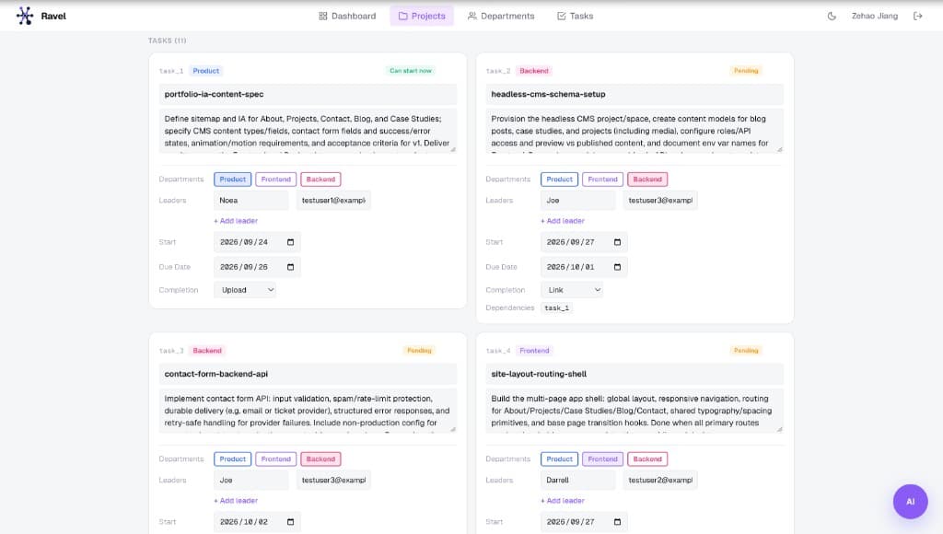
Task: Toggle Frontend department on task_3
Action: [x=276, y=459]
